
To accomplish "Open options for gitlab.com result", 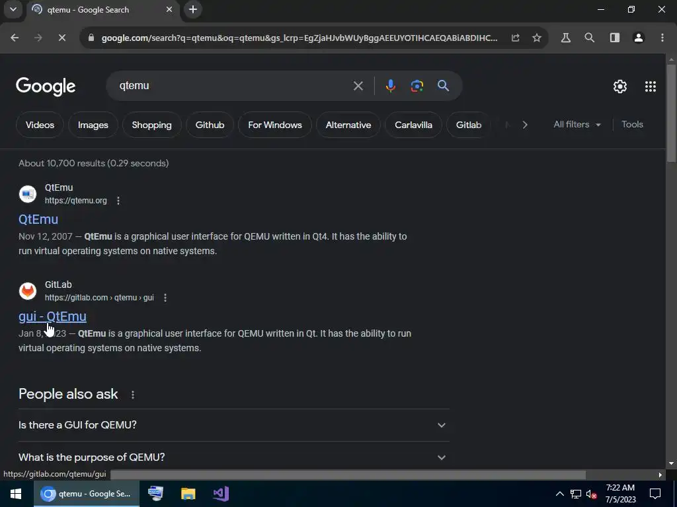I will pyautogui.click(x=165, y=298).
